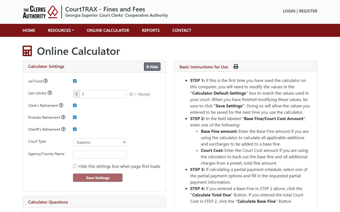This screenshot has height=212, width=340.
Task: Click the printer icon next to Basic Instructions
Action: [236, 67]
